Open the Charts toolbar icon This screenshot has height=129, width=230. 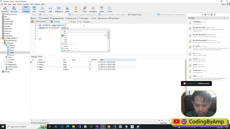pos(110,9)
